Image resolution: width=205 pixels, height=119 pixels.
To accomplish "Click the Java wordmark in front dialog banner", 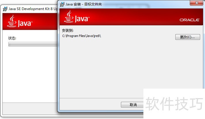I will pyautogui.click(x=82, y=19).
